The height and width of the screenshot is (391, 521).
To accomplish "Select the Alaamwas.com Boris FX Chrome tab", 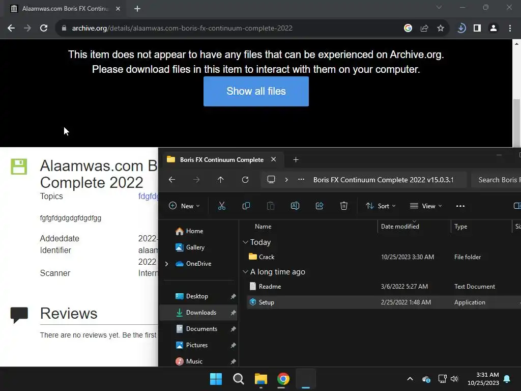I will pyautogui.click(x=65, y=9).
